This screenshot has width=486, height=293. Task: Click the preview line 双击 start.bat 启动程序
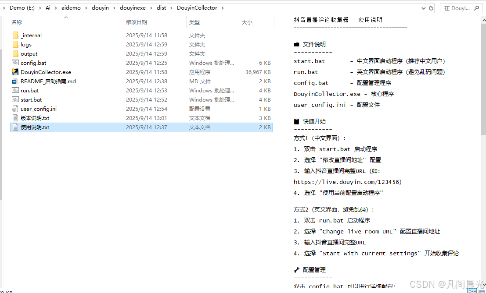[335, 149]
